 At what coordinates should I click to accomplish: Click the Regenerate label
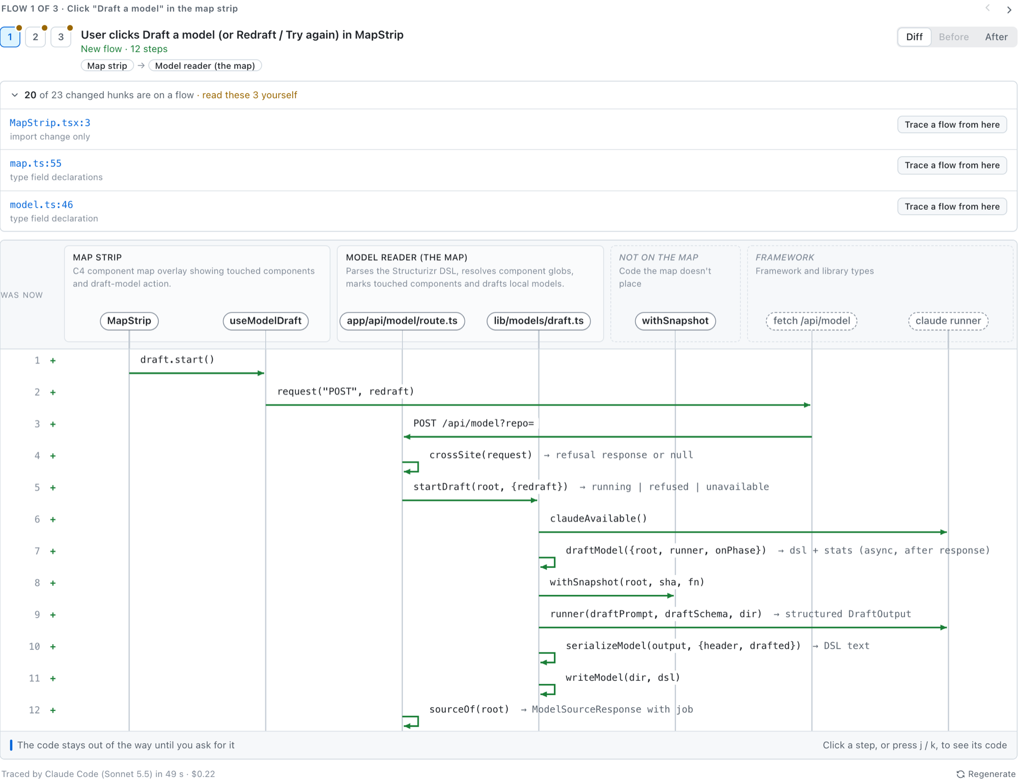992,774
